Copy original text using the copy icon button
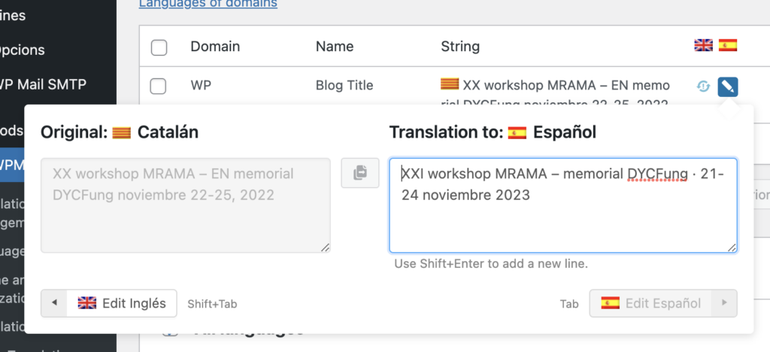Image resolution: width=770 pixels, height=352 pixels. [360, 173]
